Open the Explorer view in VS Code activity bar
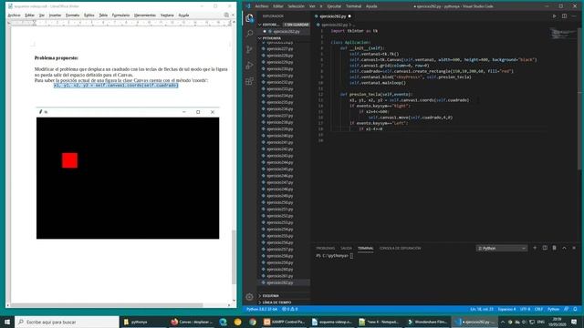584x328 pixels. pyautogui.click(x=249, y=18)
